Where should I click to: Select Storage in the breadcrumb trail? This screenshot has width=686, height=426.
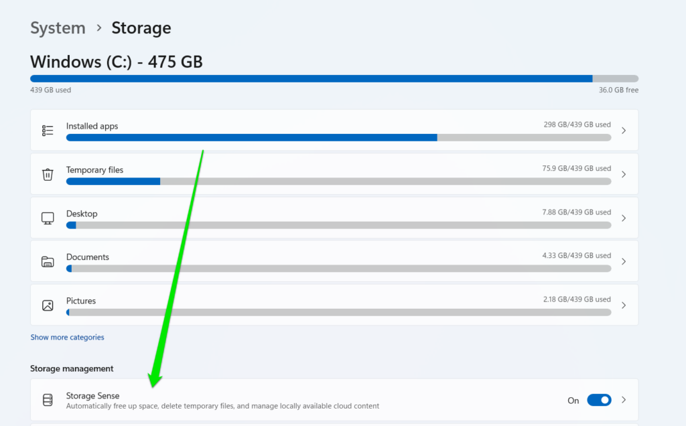click(x=141, y=28)
